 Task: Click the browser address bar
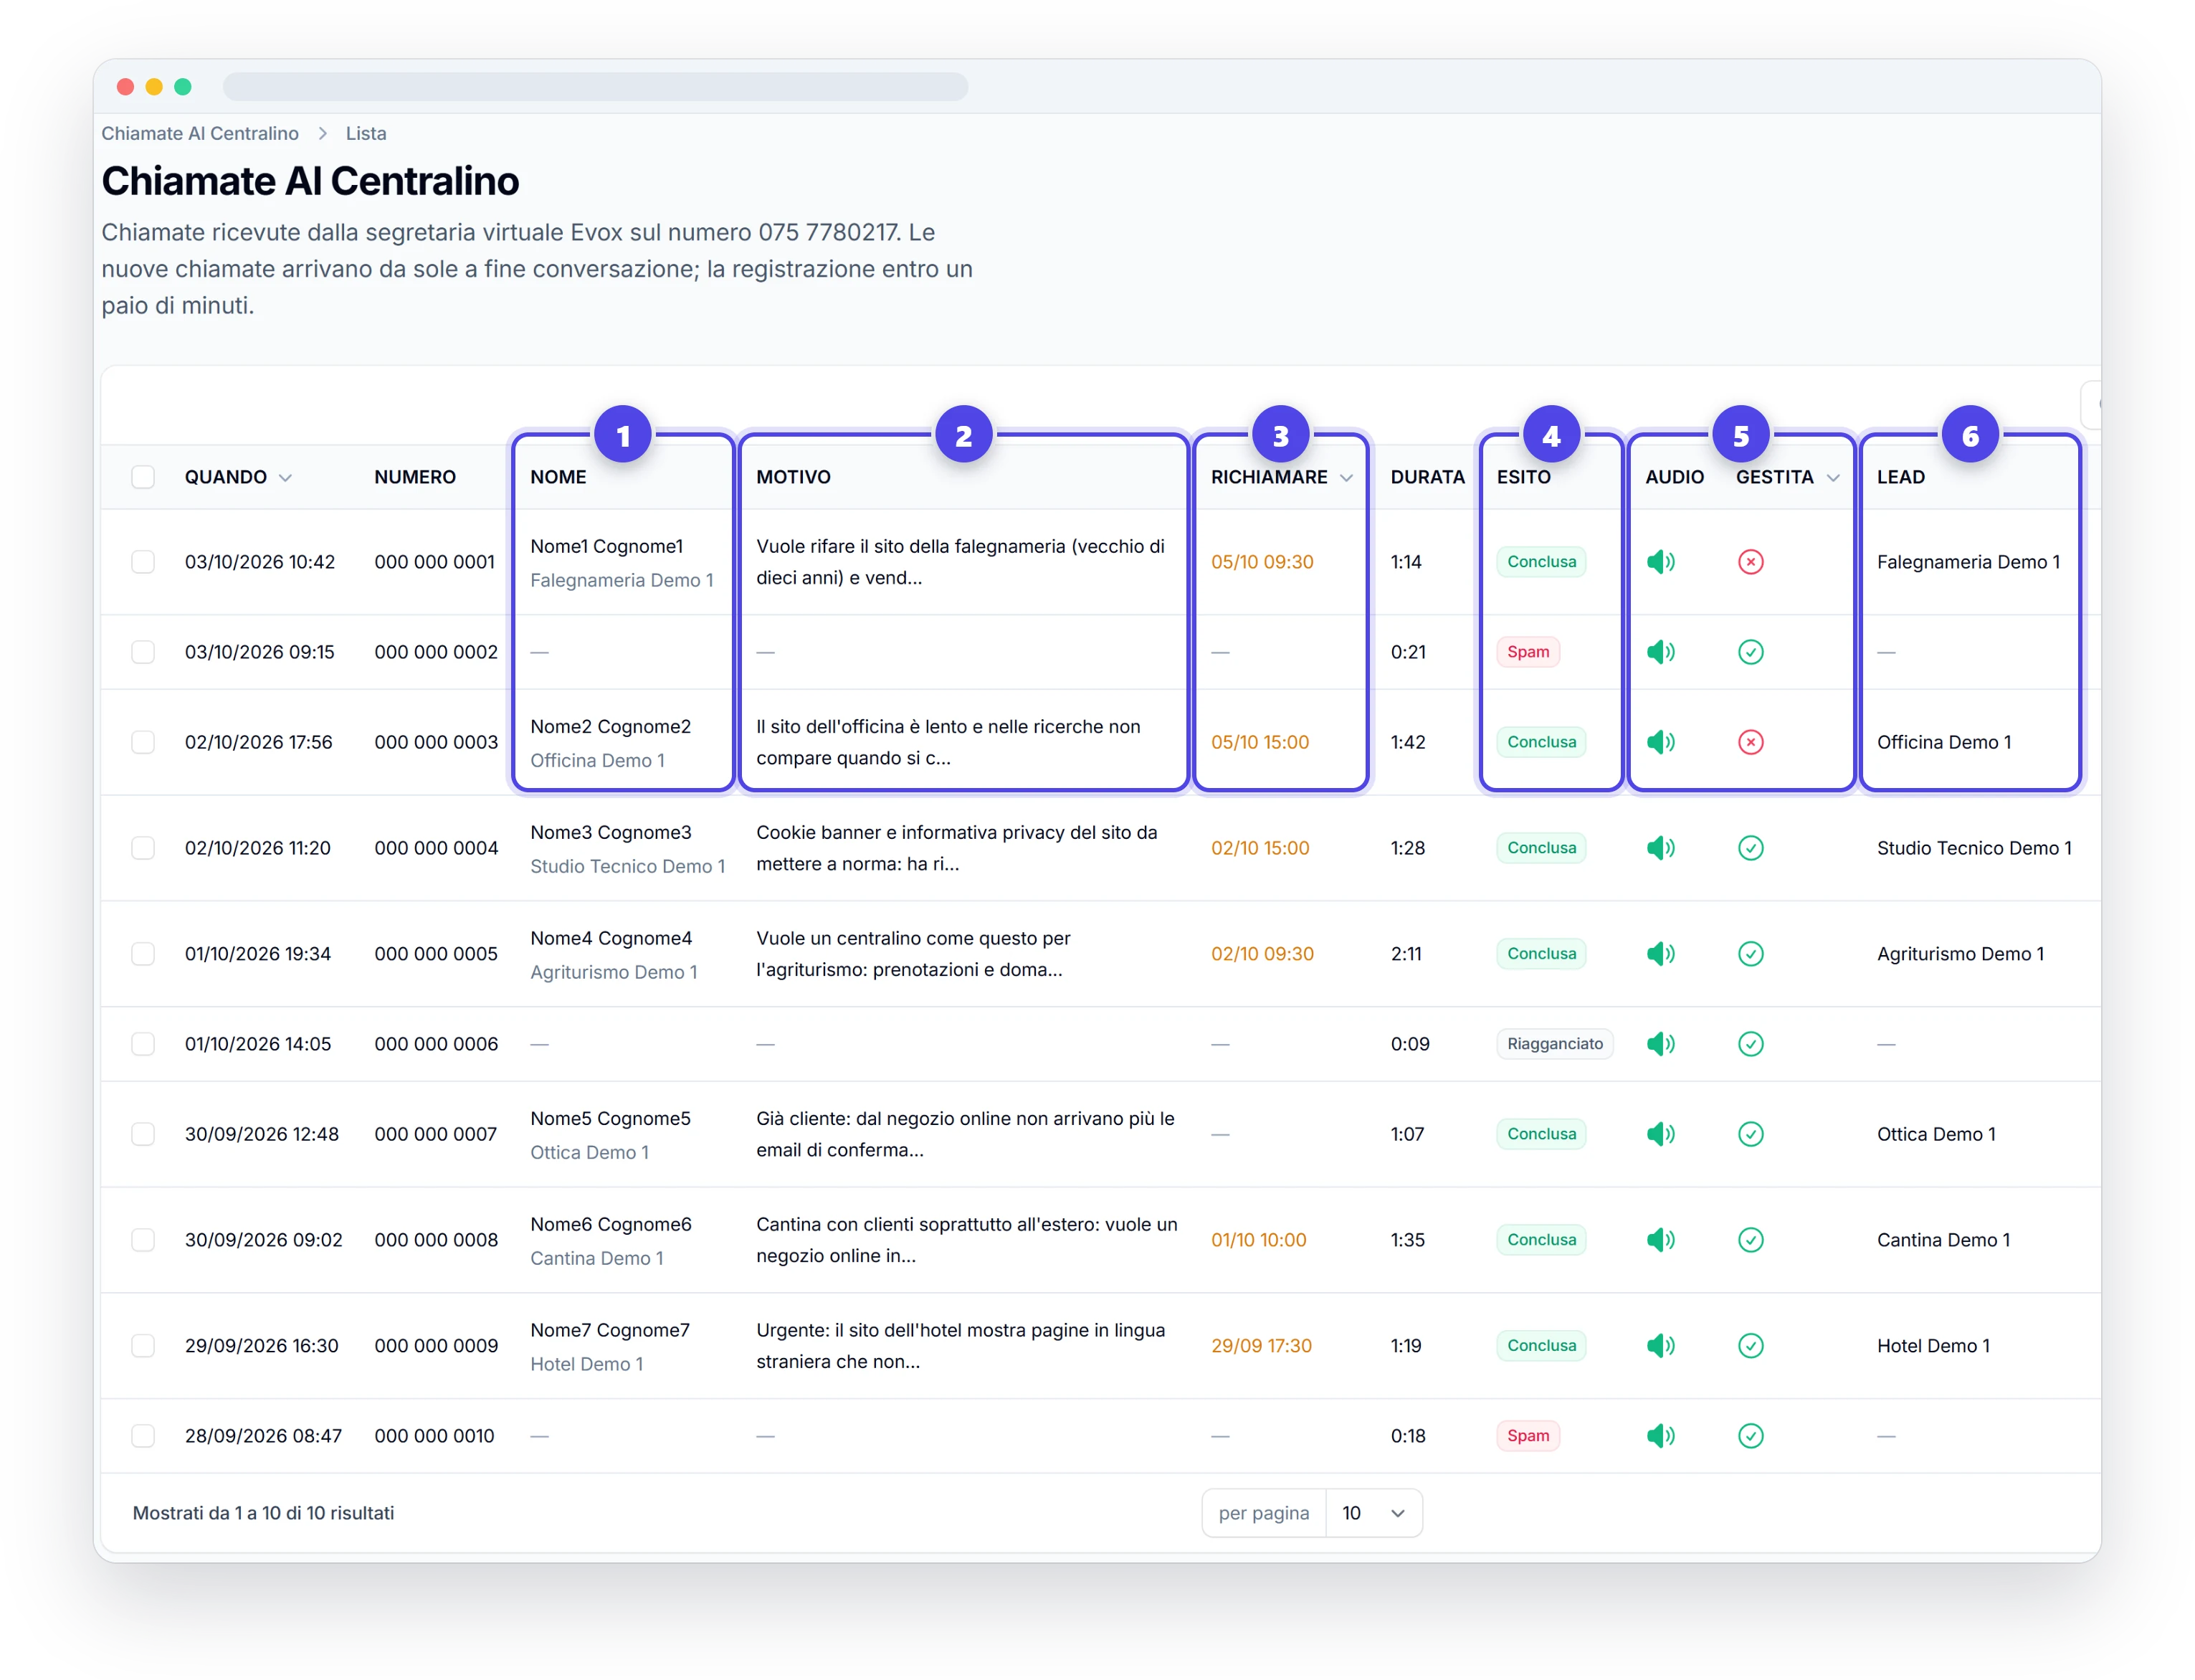(x=595, y=87)
